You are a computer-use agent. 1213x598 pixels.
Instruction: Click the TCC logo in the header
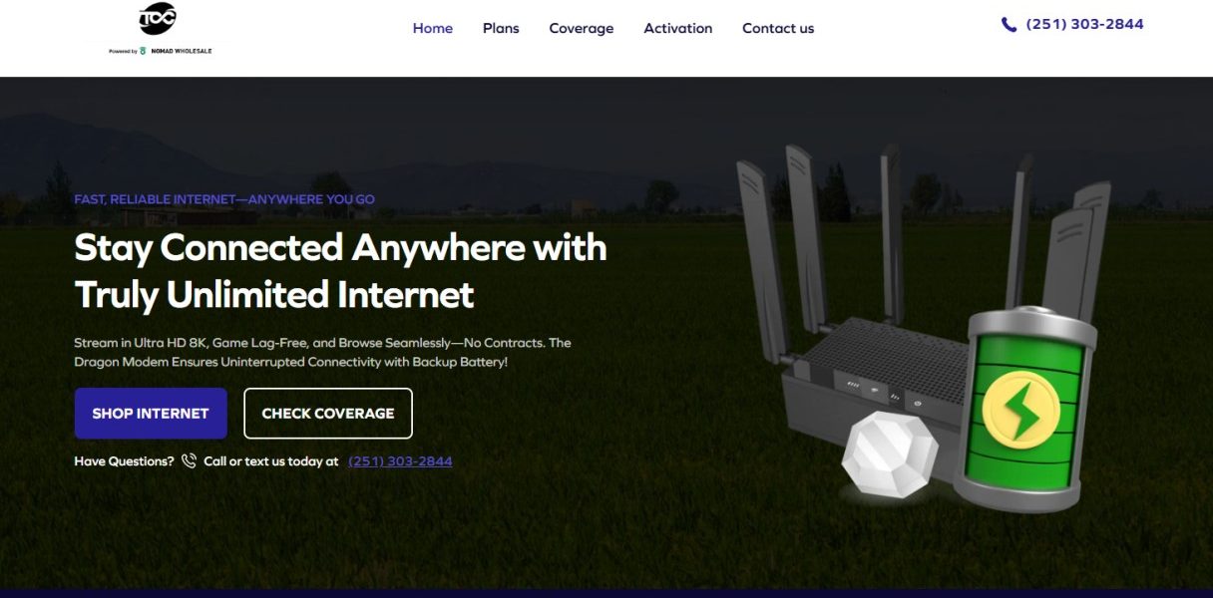158,18
